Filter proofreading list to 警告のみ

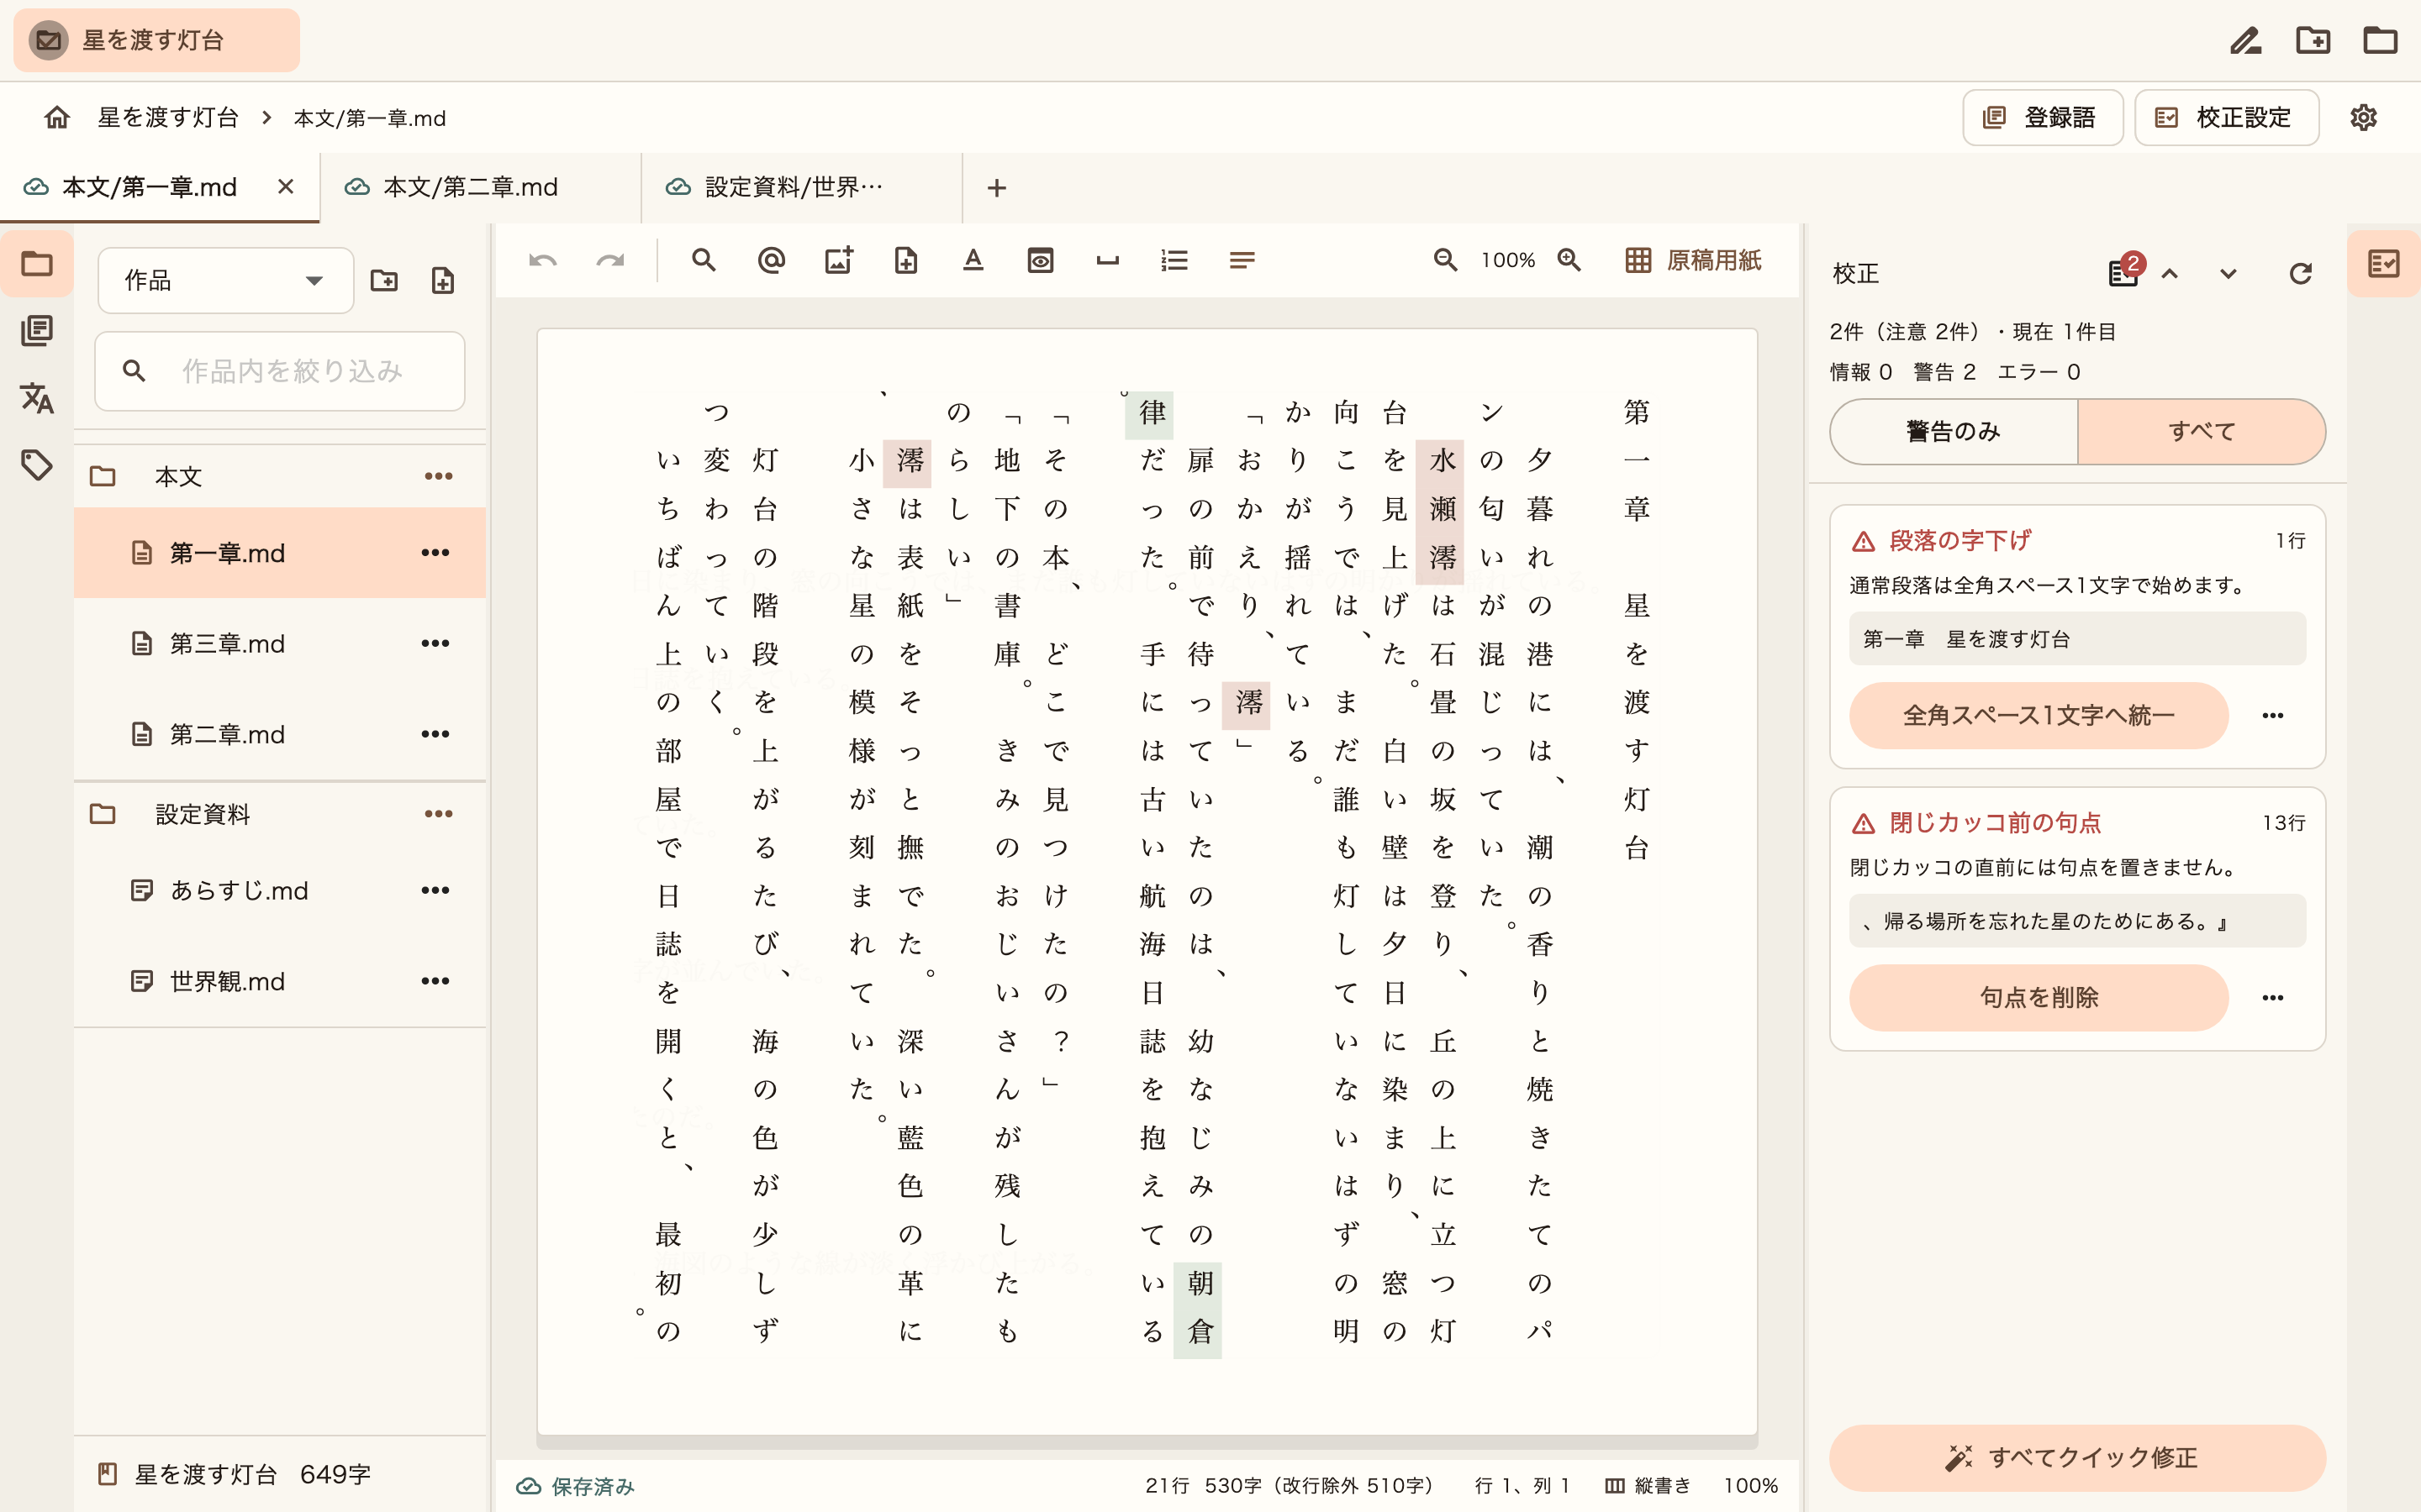pos(1954,432)
